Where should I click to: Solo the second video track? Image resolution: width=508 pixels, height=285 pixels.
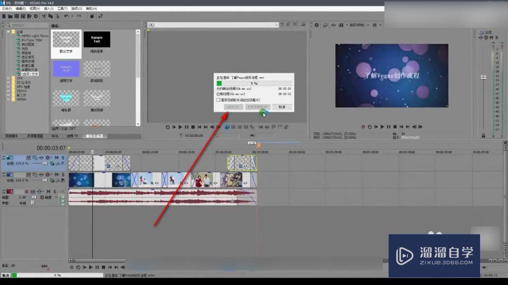coord(63,174)
